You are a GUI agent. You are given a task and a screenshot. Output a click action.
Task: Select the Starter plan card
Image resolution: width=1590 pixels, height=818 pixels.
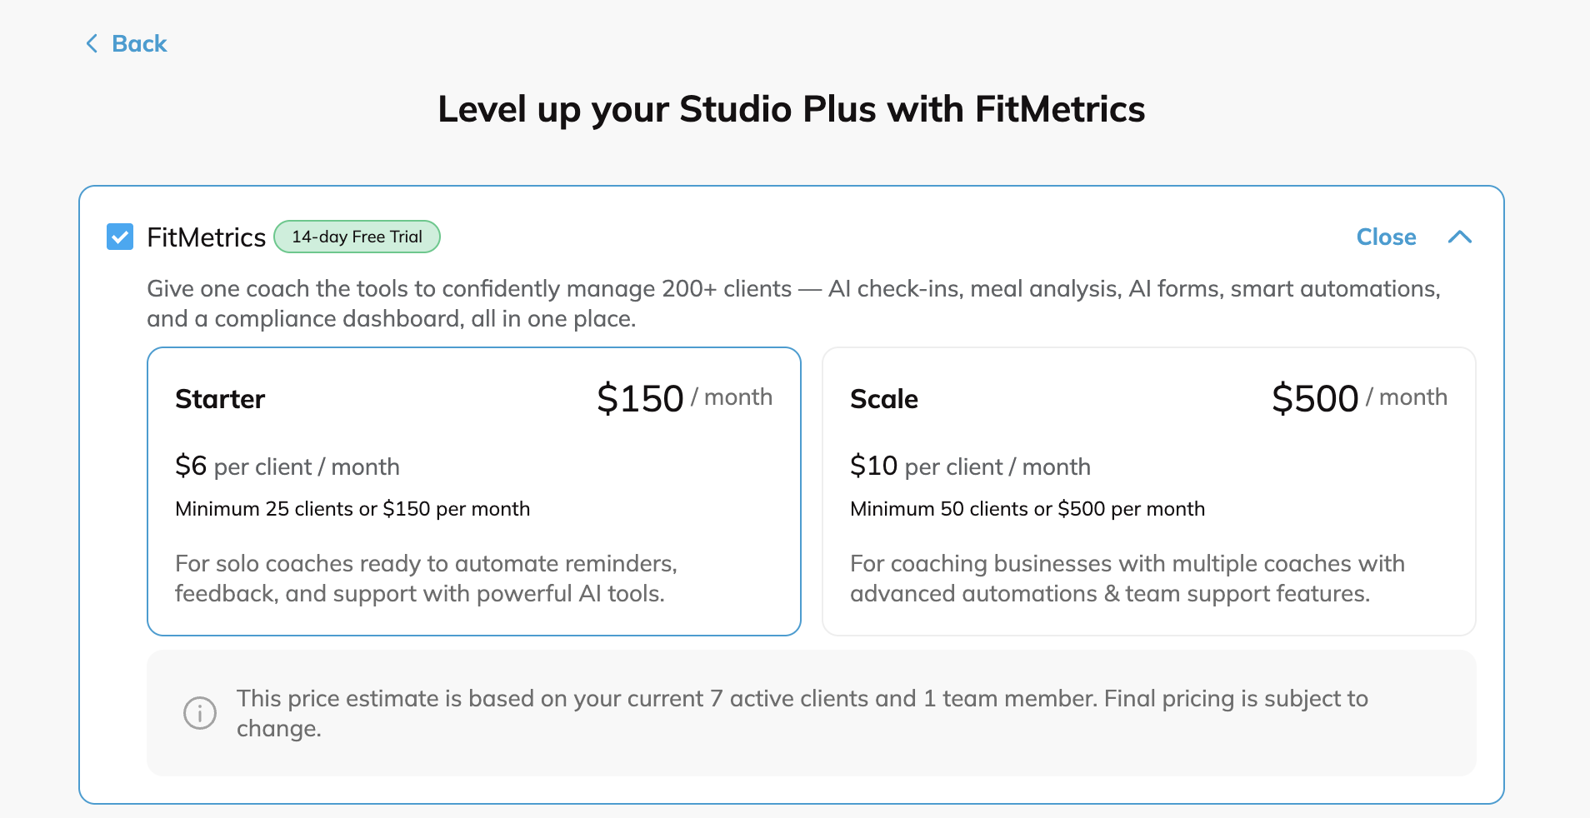click(474, 491)
